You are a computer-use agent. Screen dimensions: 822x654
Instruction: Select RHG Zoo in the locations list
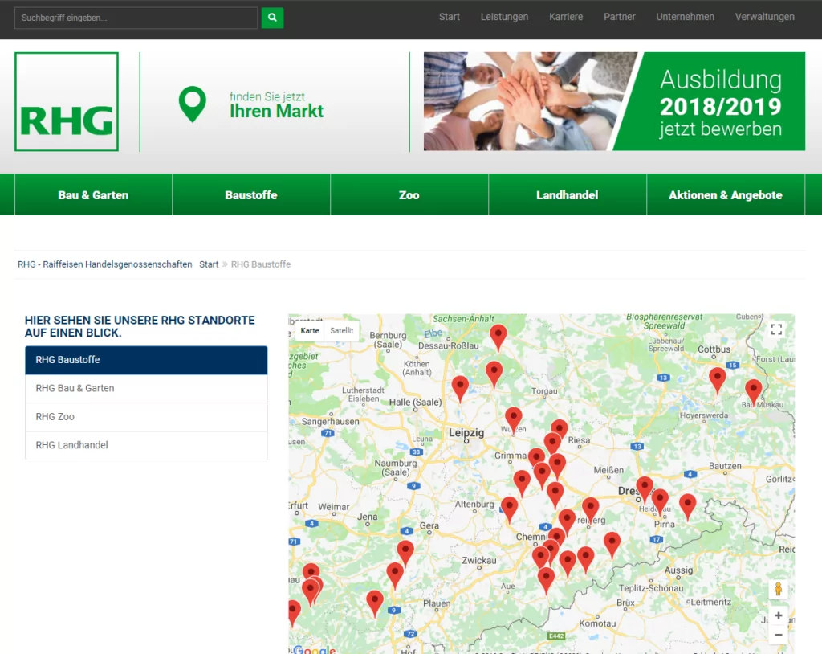point(146,417)
